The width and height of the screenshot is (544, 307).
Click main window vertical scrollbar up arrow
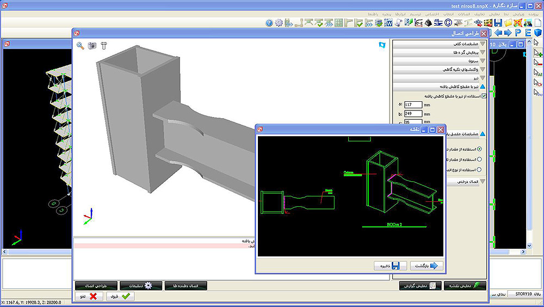529,42
